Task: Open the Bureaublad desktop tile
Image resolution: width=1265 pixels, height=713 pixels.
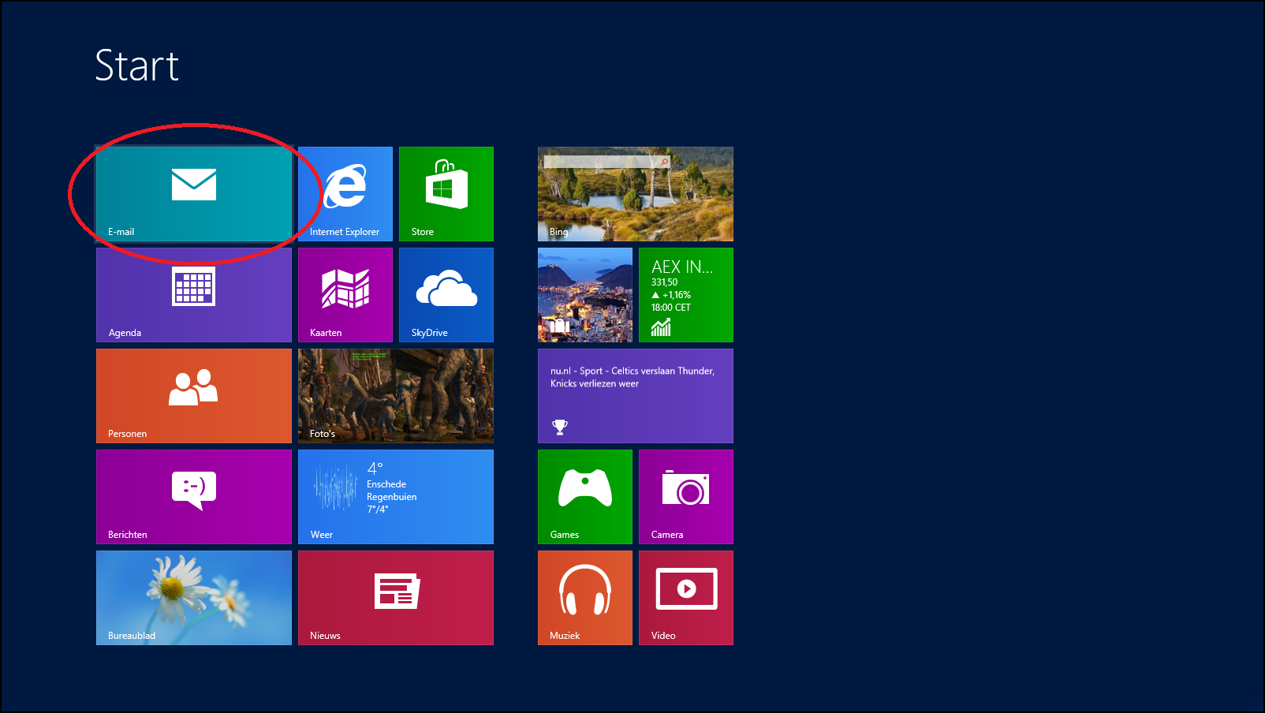Action: click(194, 598)
